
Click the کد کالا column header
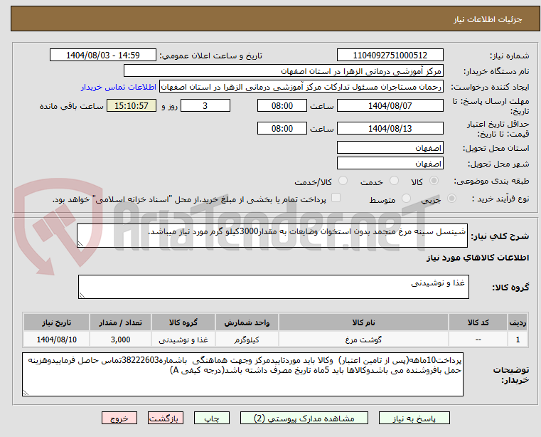pyautogui.click(x=478, y=322)
